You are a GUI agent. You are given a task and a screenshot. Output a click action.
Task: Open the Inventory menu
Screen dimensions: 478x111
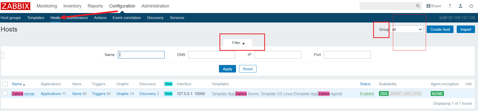pos(72,6)
